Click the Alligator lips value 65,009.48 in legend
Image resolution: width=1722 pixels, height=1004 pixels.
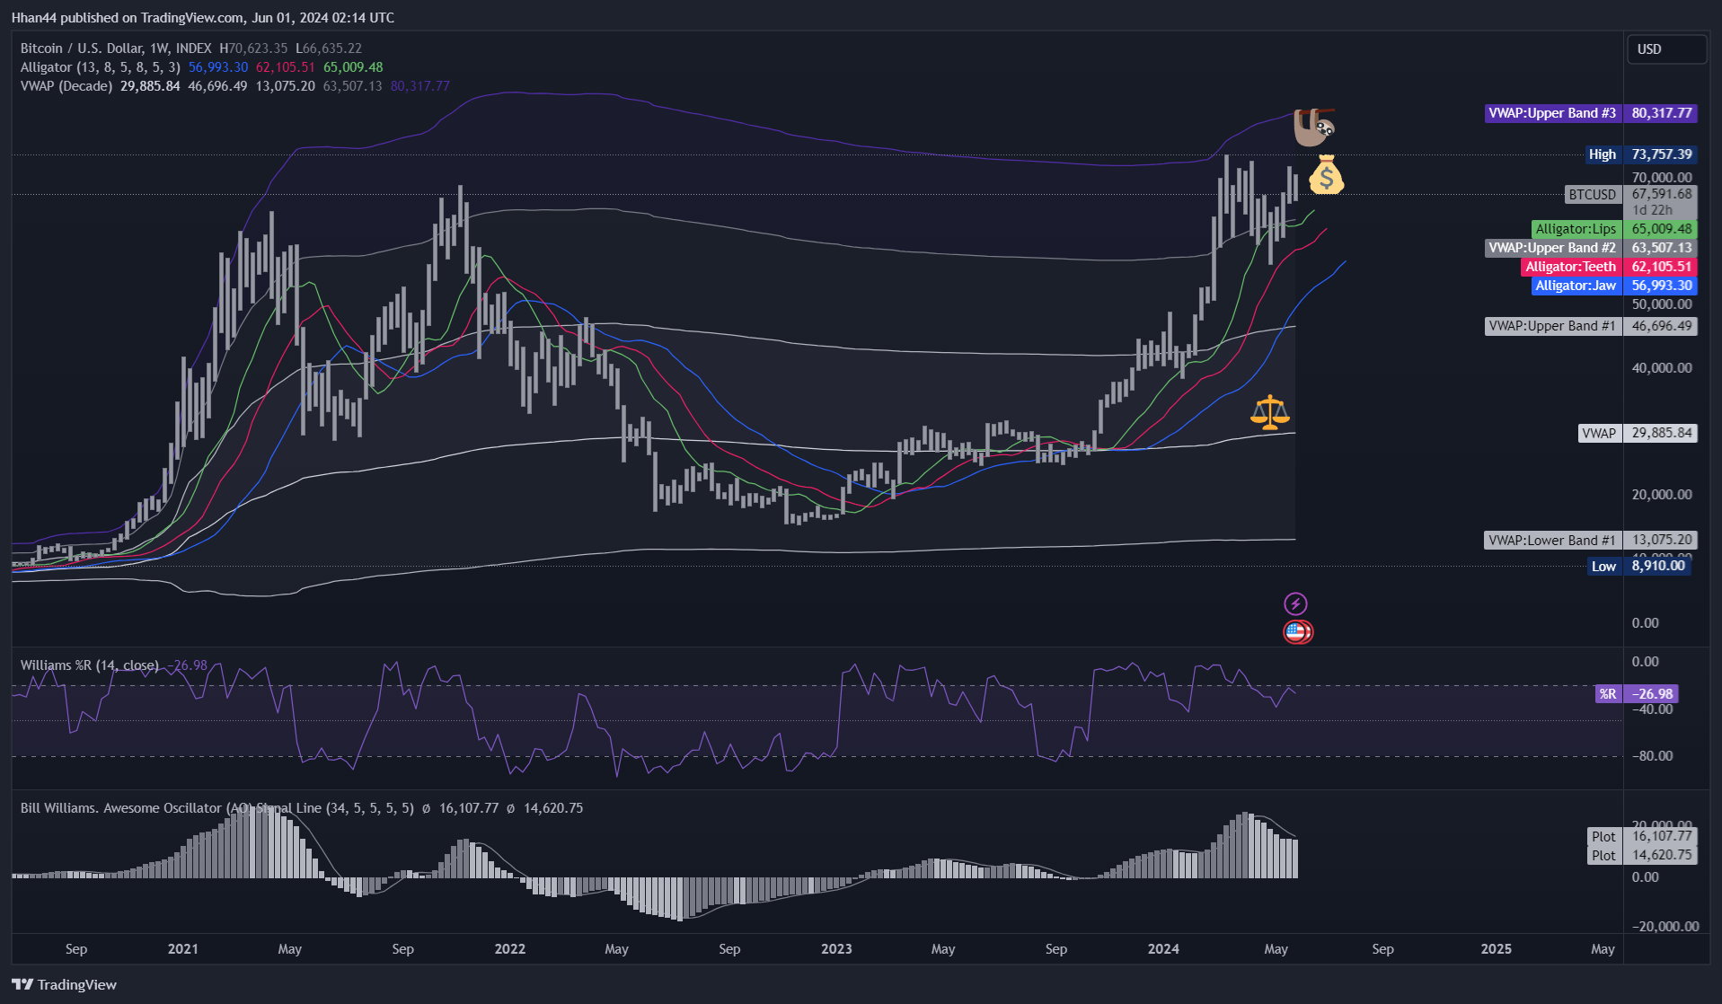353,67
